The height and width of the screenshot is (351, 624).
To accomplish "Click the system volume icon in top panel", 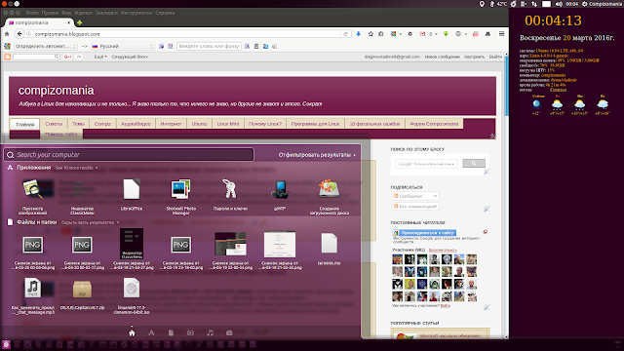I will coord(559,4).
